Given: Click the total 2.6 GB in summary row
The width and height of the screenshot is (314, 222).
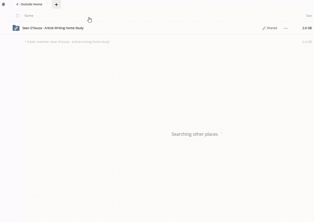Looking at the screenshot, I should (307, 42).
